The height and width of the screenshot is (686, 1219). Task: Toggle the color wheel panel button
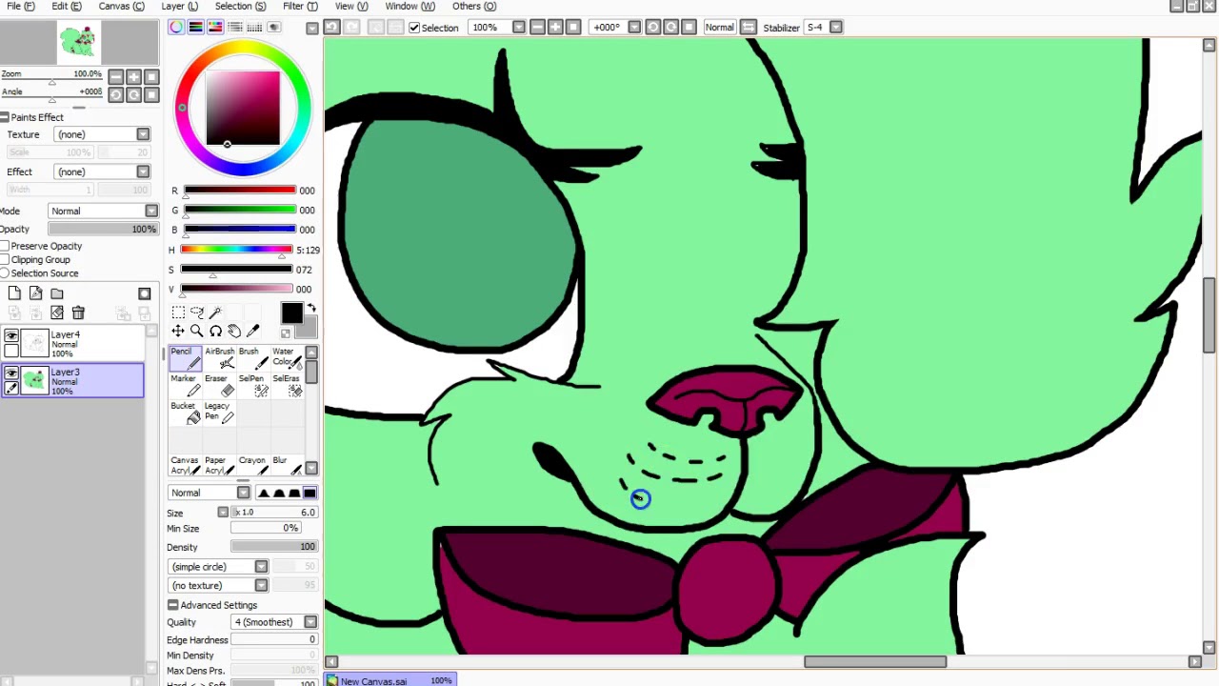[x=176, y=27]
